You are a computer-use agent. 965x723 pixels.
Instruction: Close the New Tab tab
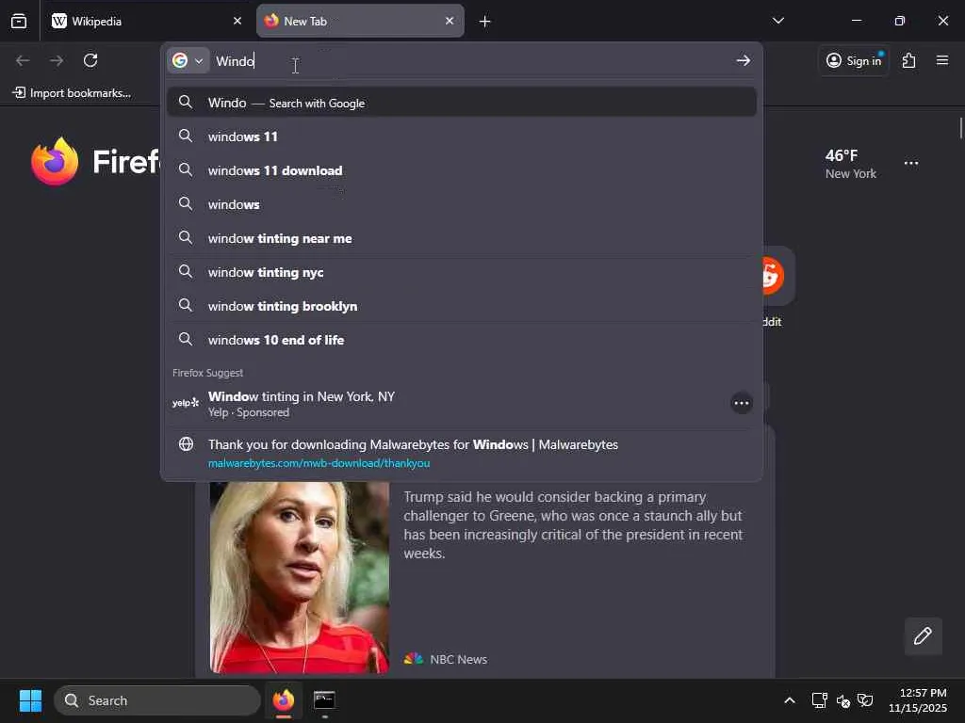point(450,21)
